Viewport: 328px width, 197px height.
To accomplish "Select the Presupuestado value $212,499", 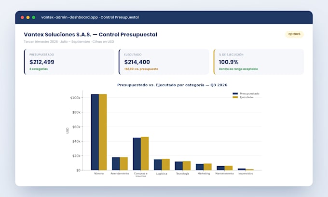I will pos(42,62).
